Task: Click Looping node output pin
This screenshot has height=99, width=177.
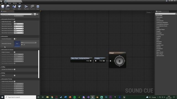Action: pos(104,61)
